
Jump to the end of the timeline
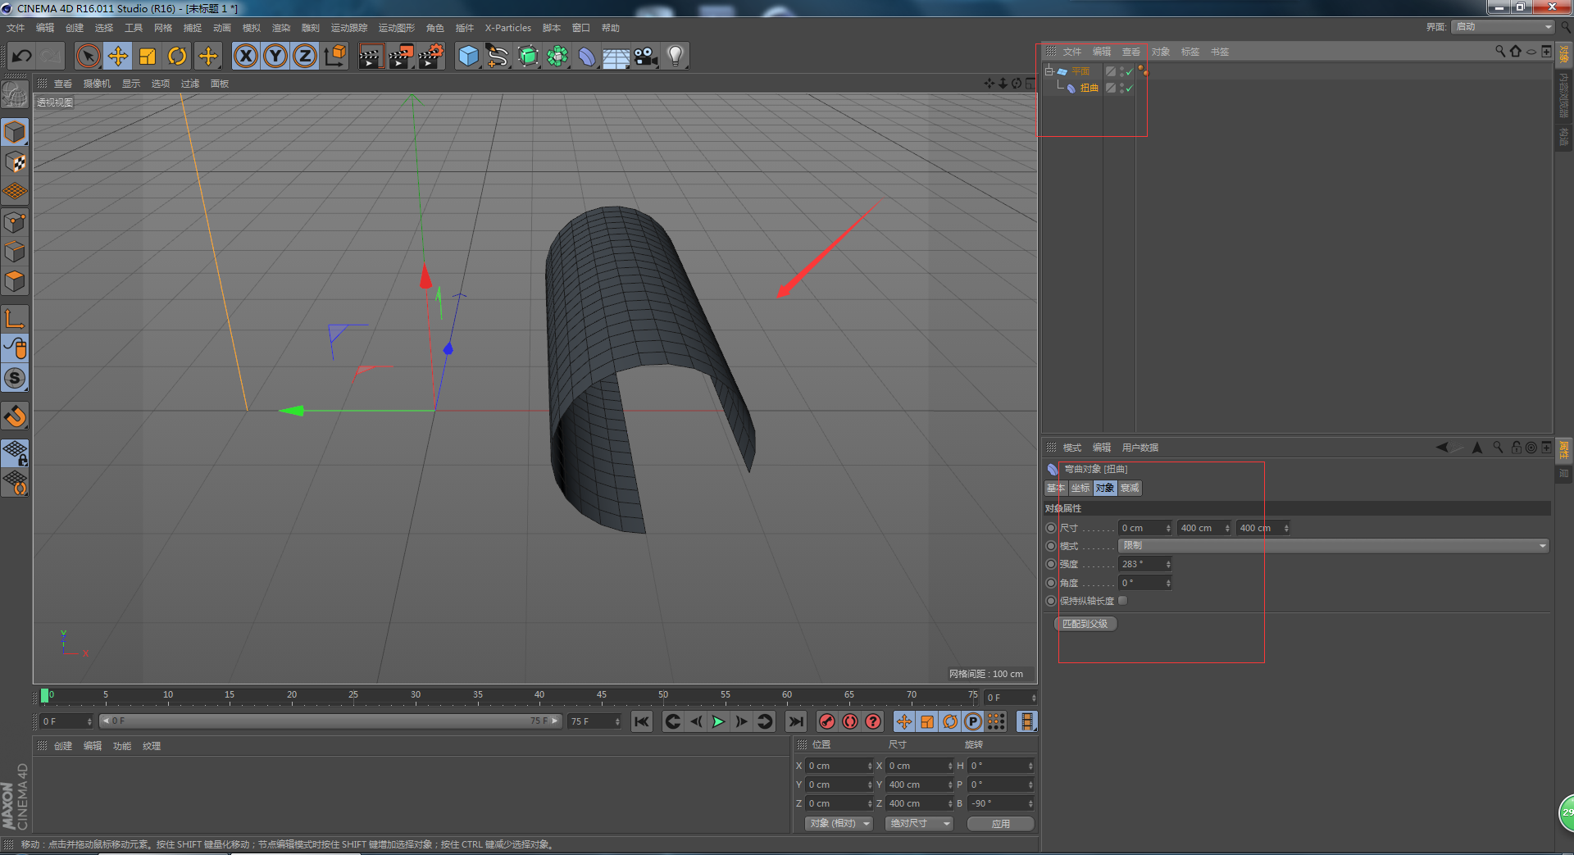[x=795, y=721]
